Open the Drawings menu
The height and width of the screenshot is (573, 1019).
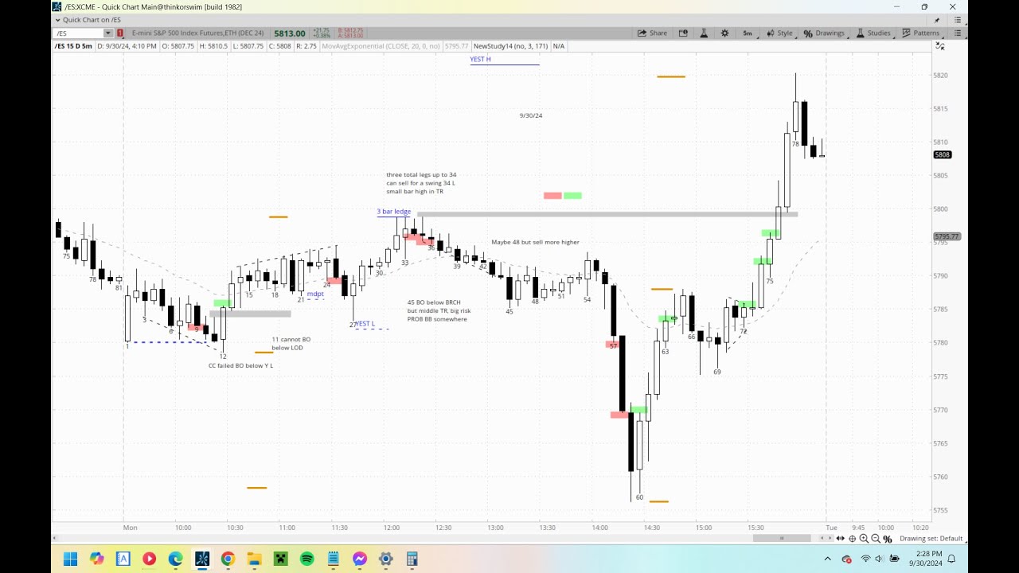pos(824,33)
